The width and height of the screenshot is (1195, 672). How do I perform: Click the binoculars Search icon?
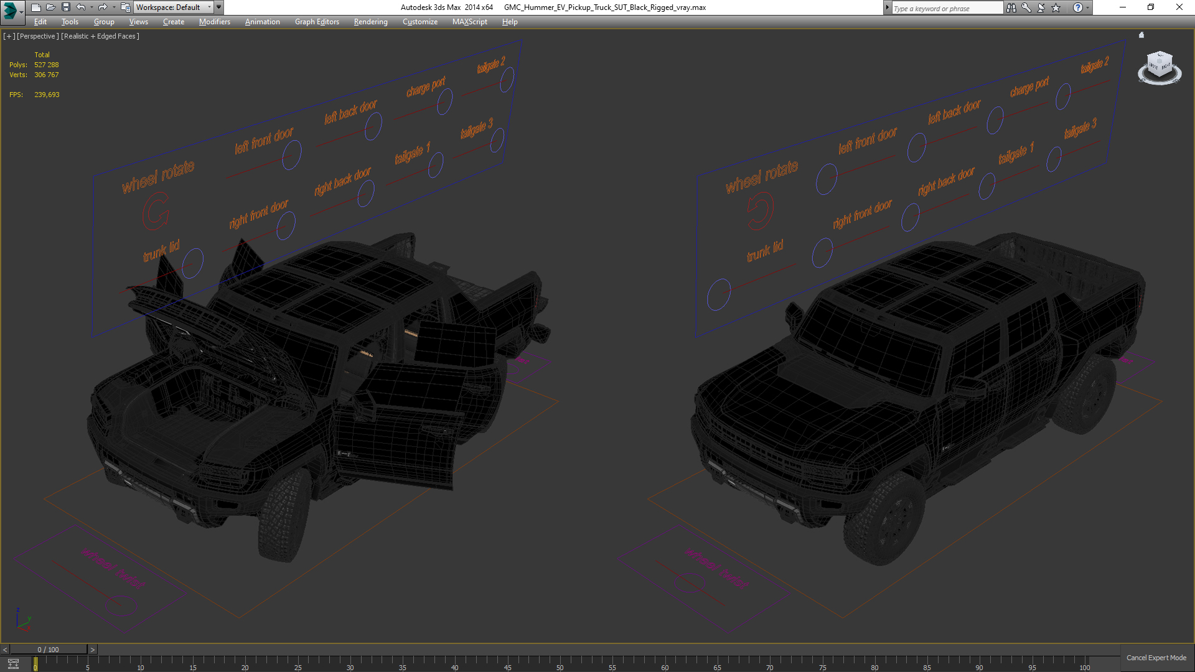click(1011, 7)
